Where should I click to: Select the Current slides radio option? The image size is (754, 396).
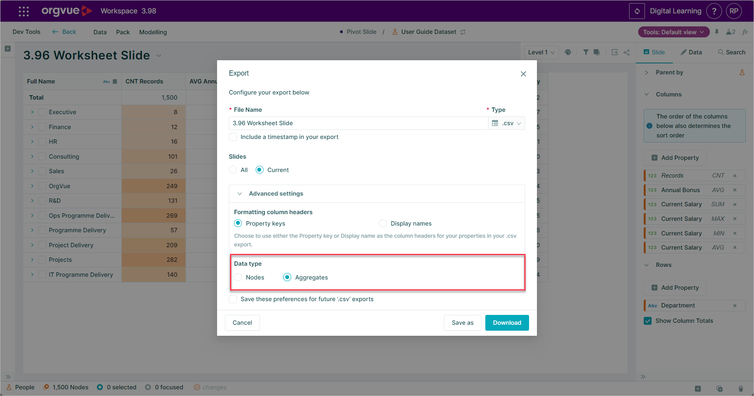(260, 170)
